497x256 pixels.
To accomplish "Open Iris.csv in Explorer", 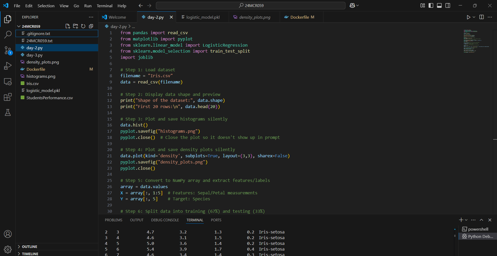I will pos(57,83).
